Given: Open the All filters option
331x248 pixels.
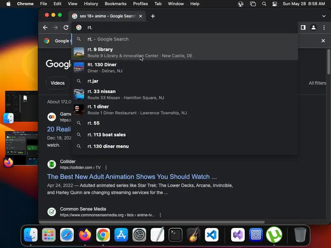Looking at the screenshot, I should 317,83.
